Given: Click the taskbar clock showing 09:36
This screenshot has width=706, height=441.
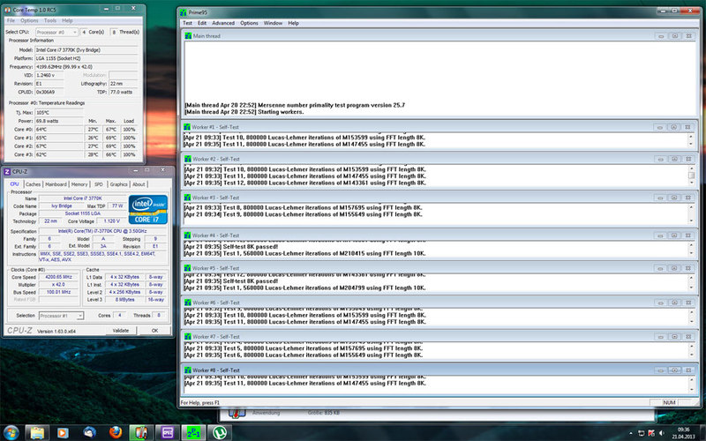Looking at the screenshot, I should click(683, 433).
